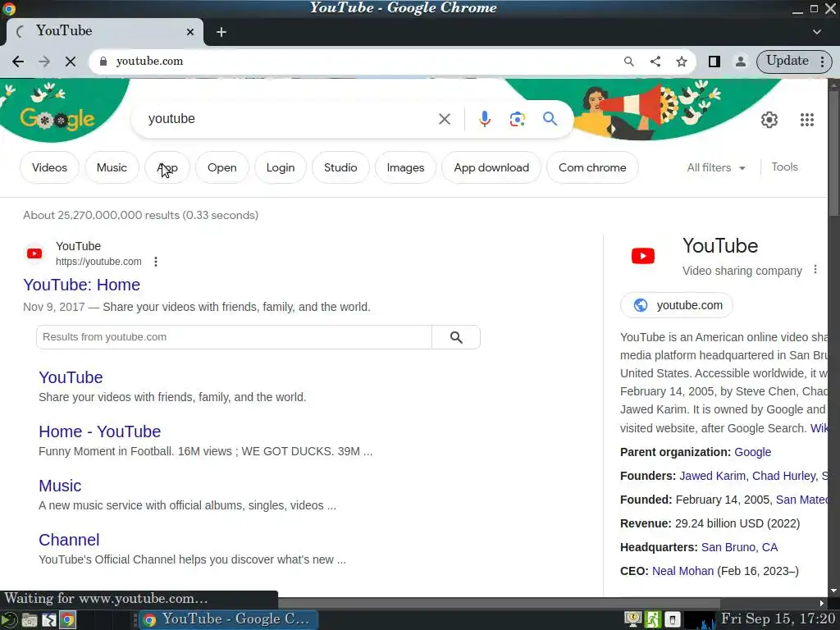
Task: Visit youtube.com from knowledge panel
Action: (677, 305)
